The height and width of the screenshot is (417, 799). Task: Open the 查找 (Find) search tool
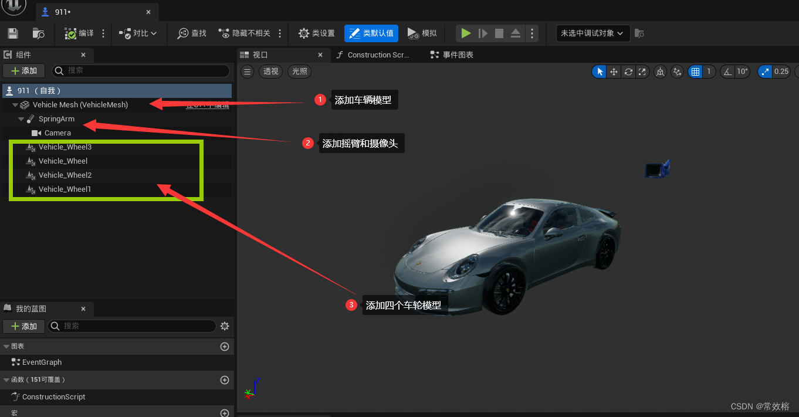(191, 33)
